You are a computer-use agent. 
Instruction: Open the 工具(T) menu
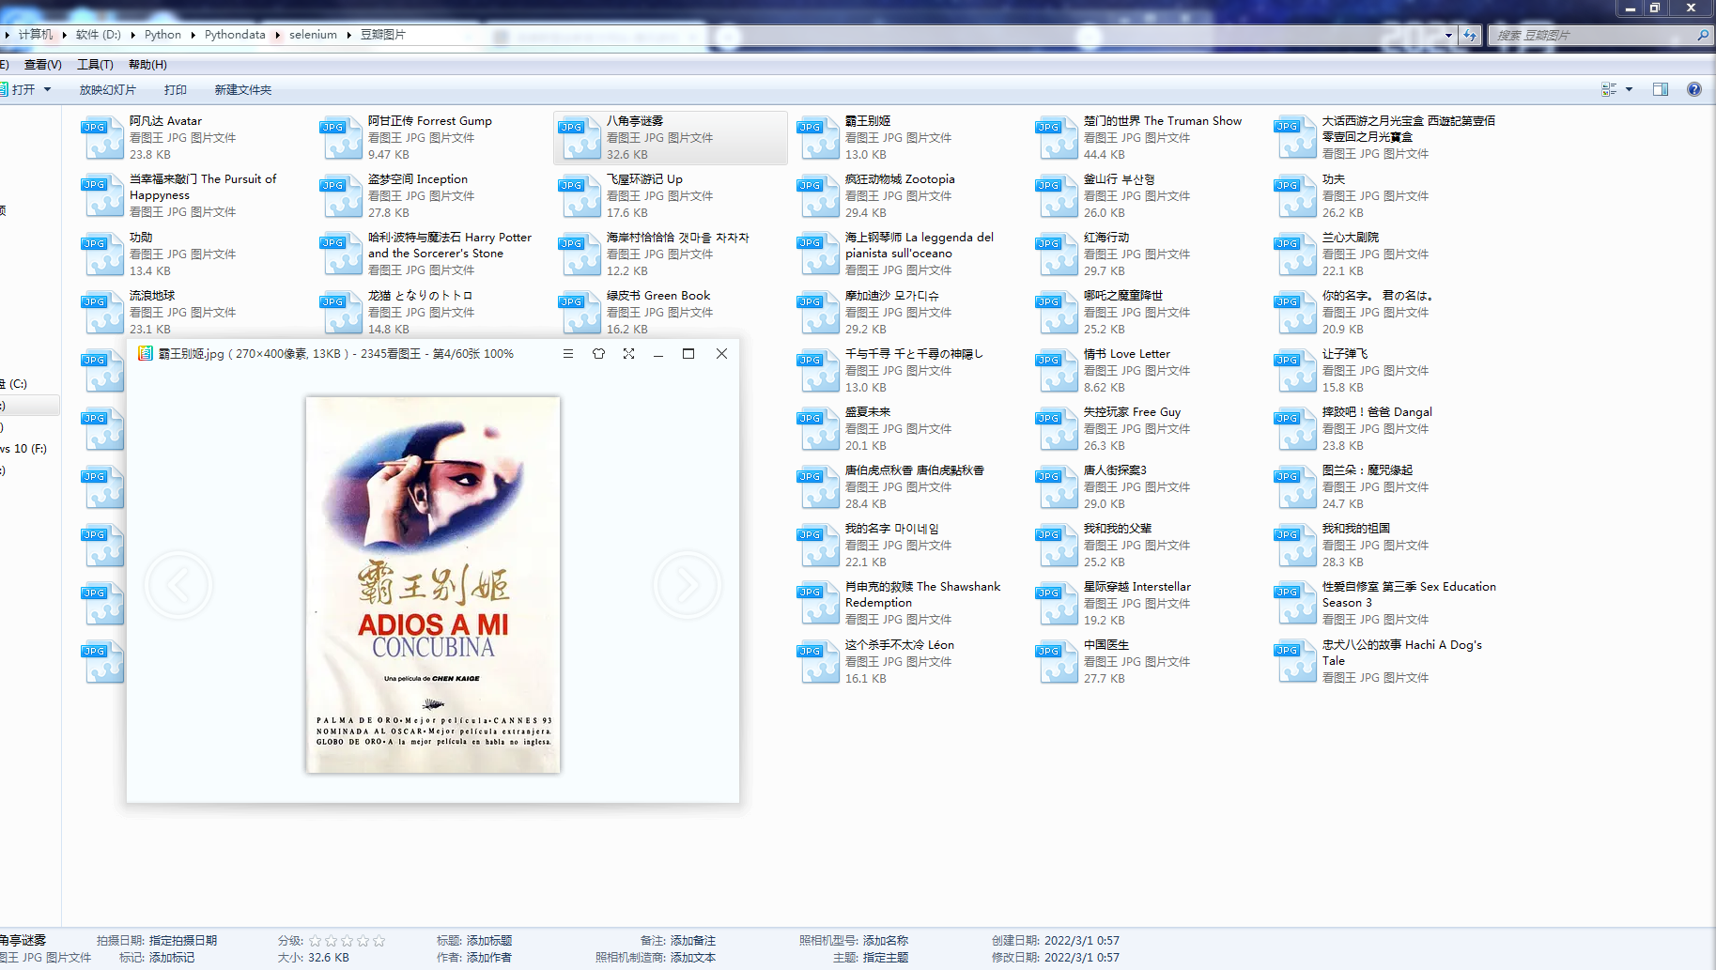[96, 65]
